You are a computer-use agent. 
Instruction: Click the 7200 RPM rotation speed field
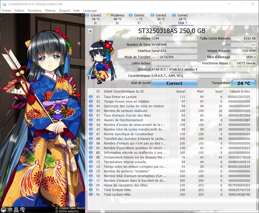pos(244,51)
